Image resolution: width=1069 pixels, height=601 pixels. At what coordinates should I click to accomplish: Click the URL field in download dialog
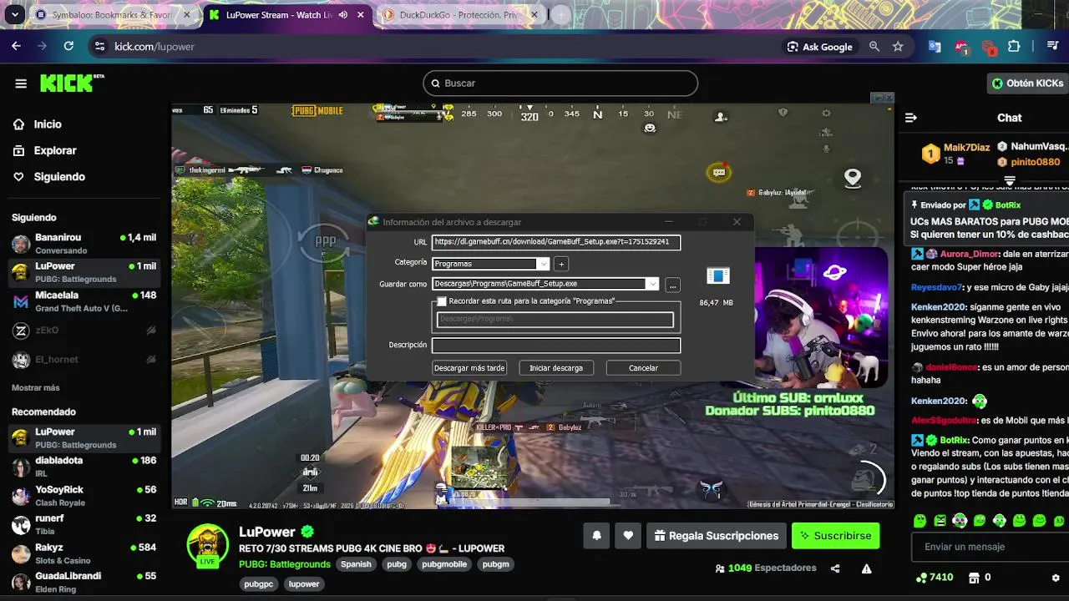click(x=556, y=242)
